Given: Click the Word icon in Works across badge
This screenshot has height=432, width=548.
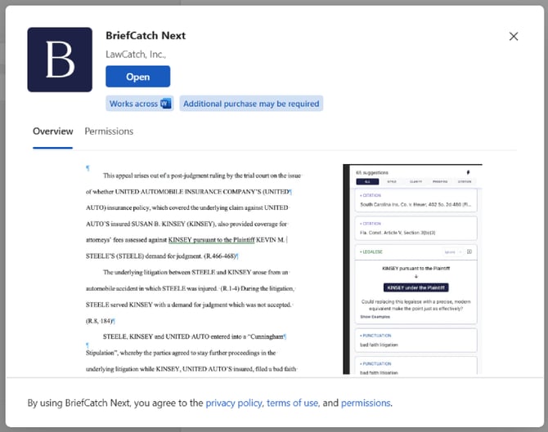Looking at the screenshot, I should [x=165, y=104].
